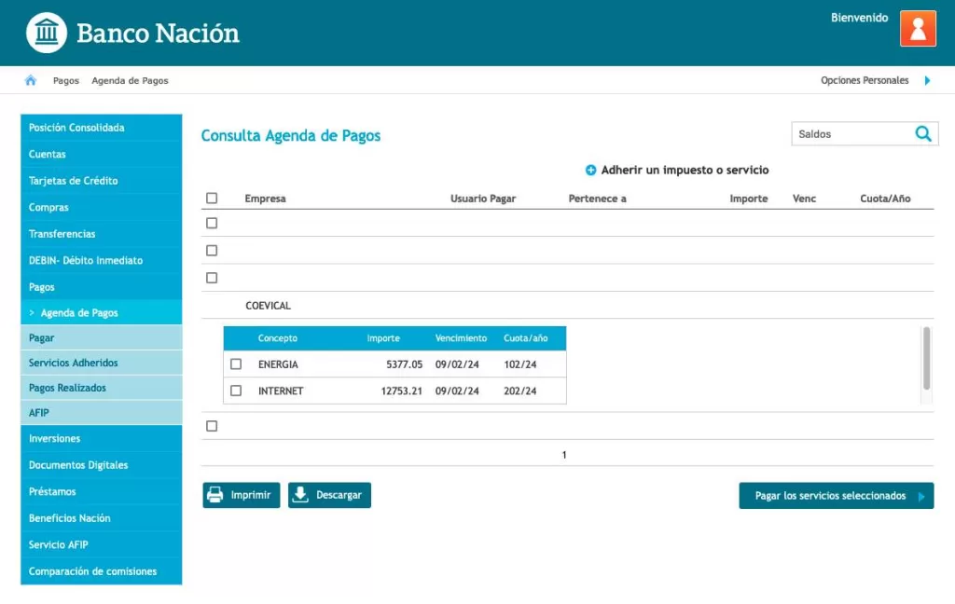Collapse the Agenda de Pagos chevron in sidebar
Image resolution: width=955 pixels, height=604 pixels.
[x=32, y=312]
